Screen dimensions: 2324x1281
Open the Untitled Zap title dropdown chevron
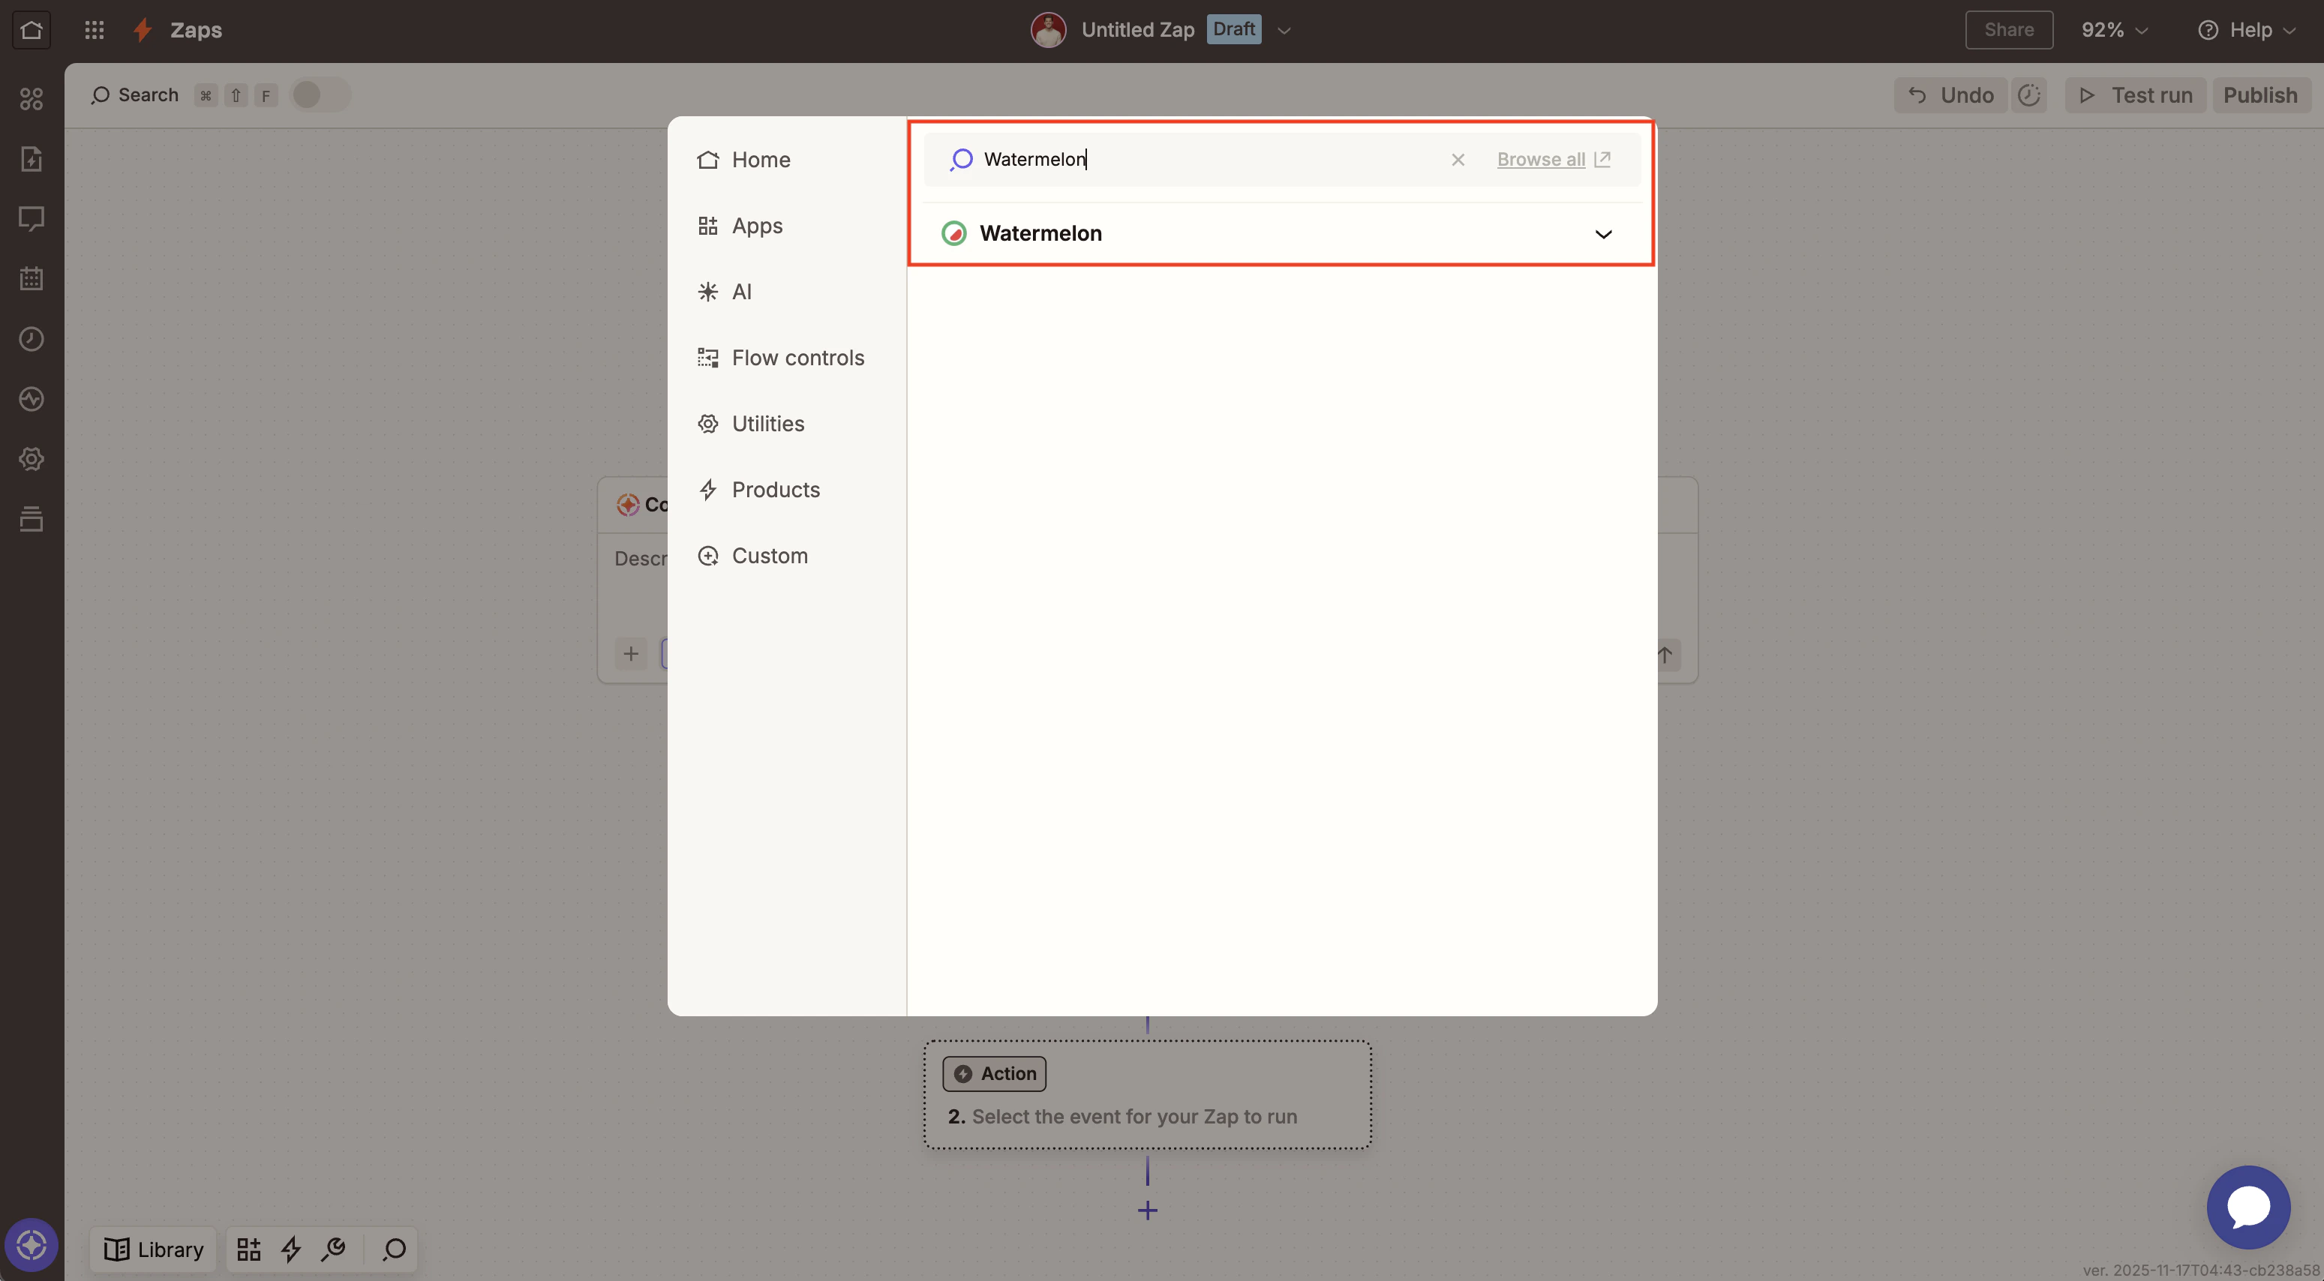pyautogui.click(x=1285, y=31)
